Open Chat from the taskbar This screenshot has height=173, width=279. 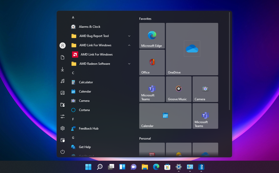click(133, 167)
